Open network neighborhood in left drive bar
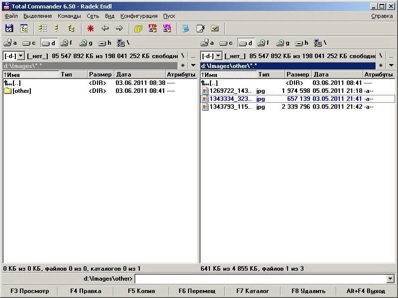This screenshot has width=398, height=298. pos(123,43)
